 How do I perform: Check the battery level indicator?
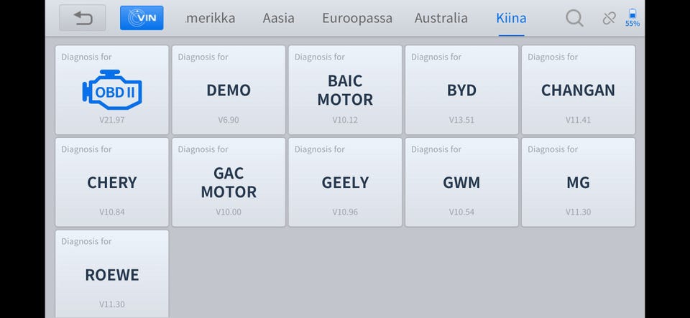click(632, 18)
